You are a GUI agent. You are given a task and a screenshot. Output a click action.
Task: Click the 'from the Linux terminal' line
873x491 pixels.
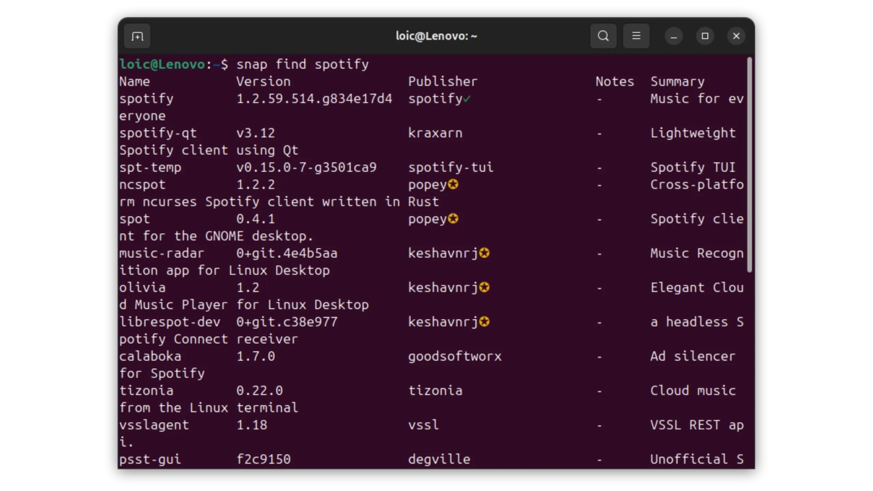(209, 408)
